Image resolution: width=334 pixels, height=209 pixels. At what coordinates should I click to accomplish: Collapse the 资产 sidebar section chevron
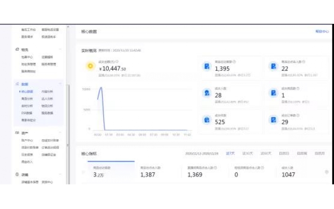click(x=60, y=133)
